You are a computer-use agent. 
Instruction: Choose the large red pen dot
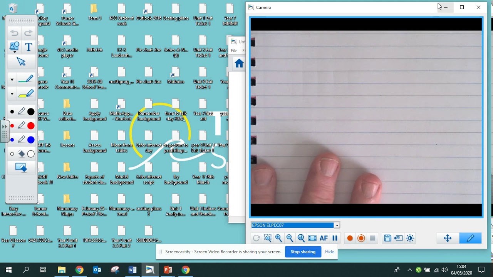click(31, 126)
